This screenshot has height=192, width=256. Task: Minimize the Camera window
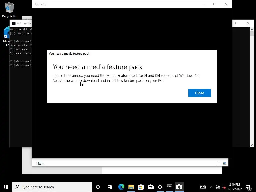click(203, 4)
